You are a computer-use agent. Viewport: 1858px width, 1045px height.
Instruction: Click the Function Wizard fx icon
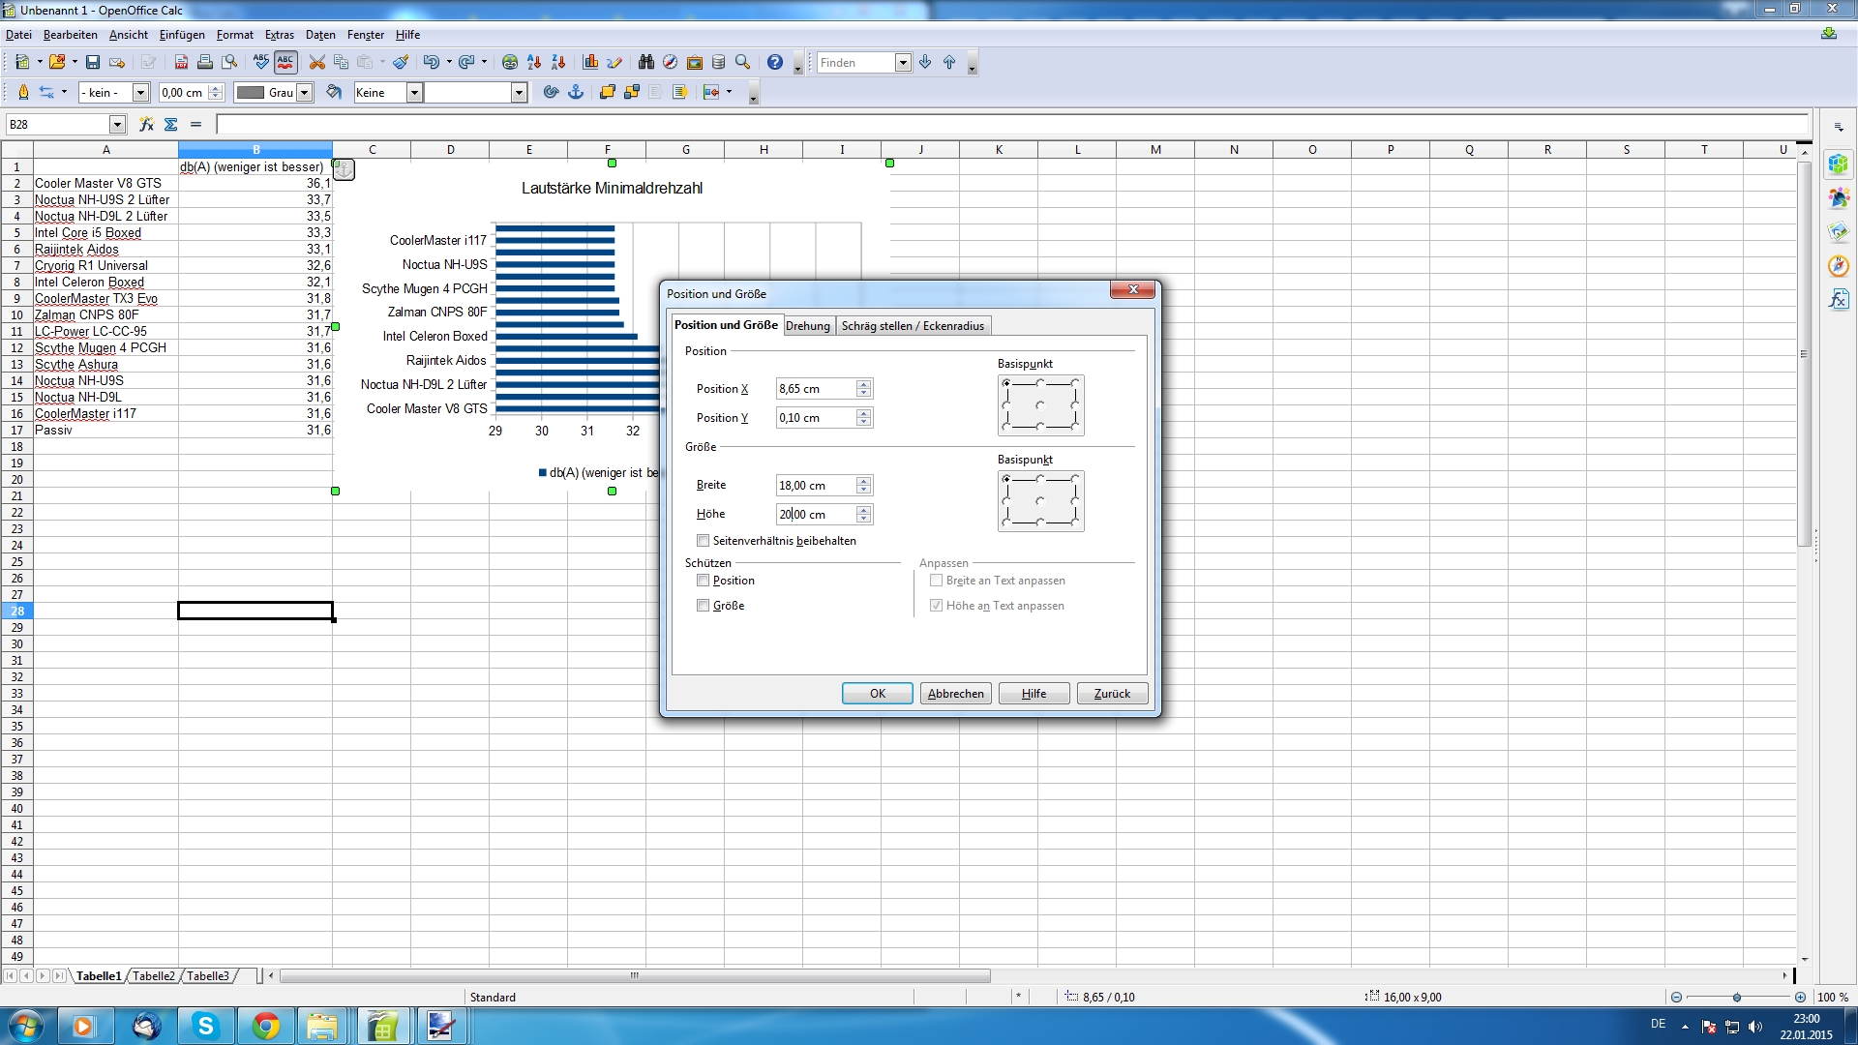click(146, 125)
